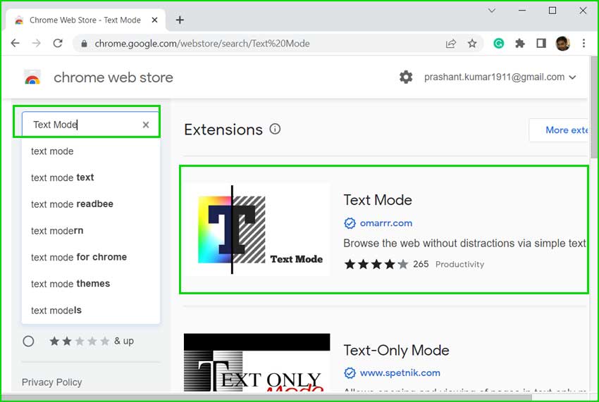Click the Text Only Mode thumbnail
599x402 pixels.
point(257,363)
